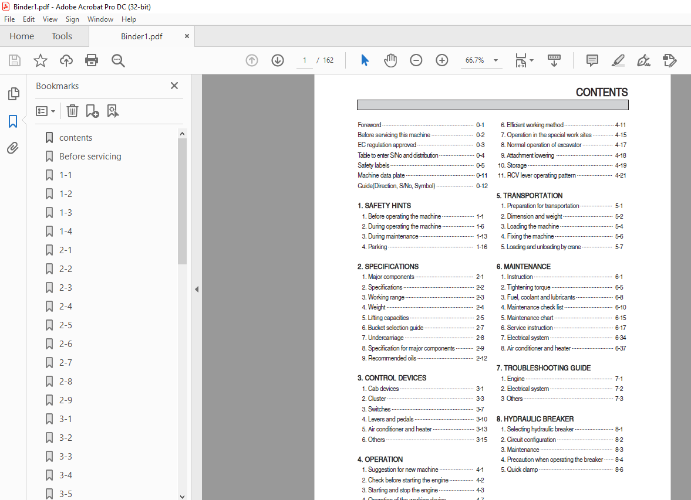Switch to the Tools tab
Viewport: 691px width, 500px height.
click(x=62, y=36)
